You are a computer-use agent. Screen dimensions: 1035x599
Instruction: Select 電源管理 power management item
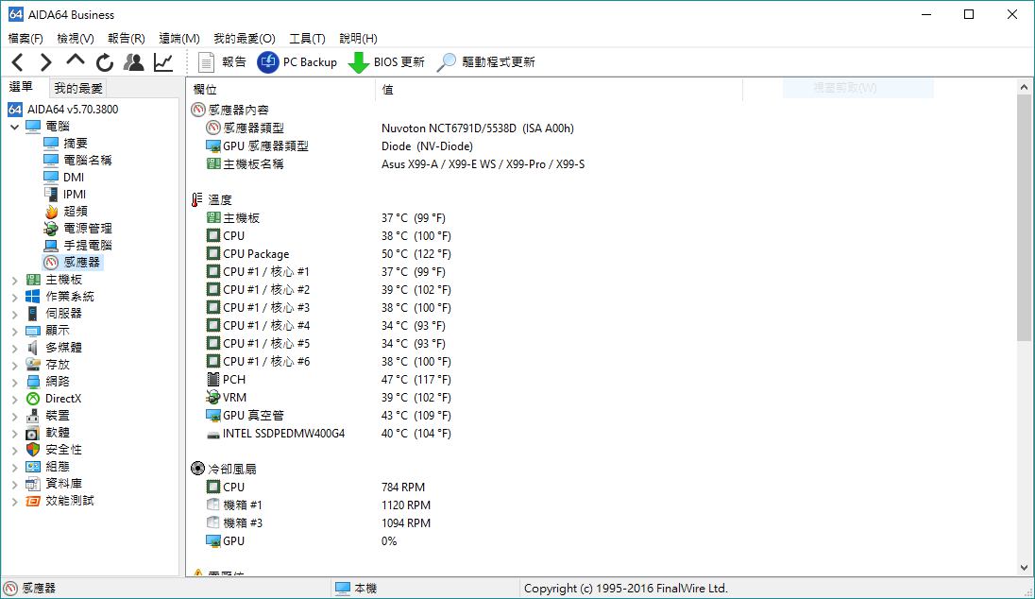tap(77, 229)
